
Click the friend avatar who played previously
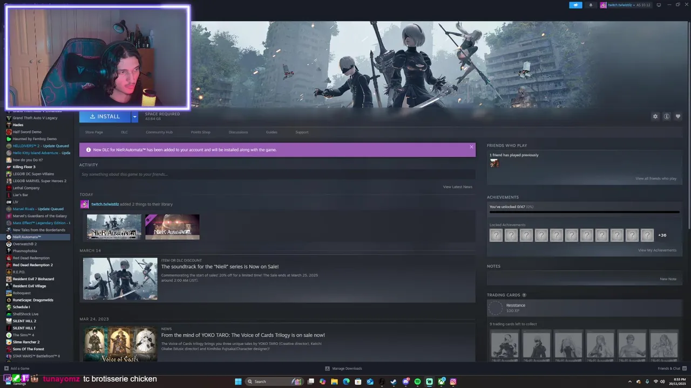[x=494, y=163]
